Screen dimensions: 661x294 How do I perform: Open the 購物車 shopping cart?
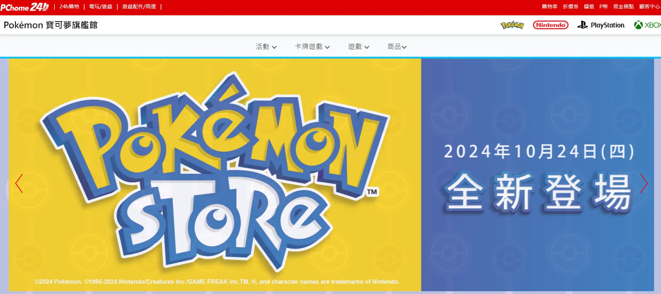[x=549, y=7]
